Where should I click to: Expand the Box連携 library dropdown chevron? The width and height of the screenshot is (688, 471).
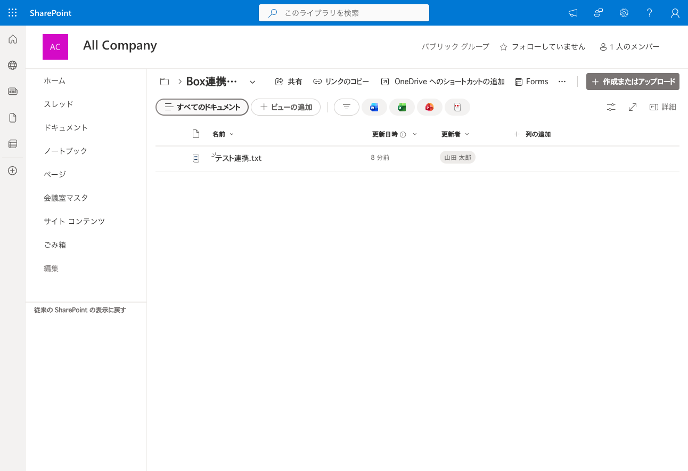click(252, 82)
